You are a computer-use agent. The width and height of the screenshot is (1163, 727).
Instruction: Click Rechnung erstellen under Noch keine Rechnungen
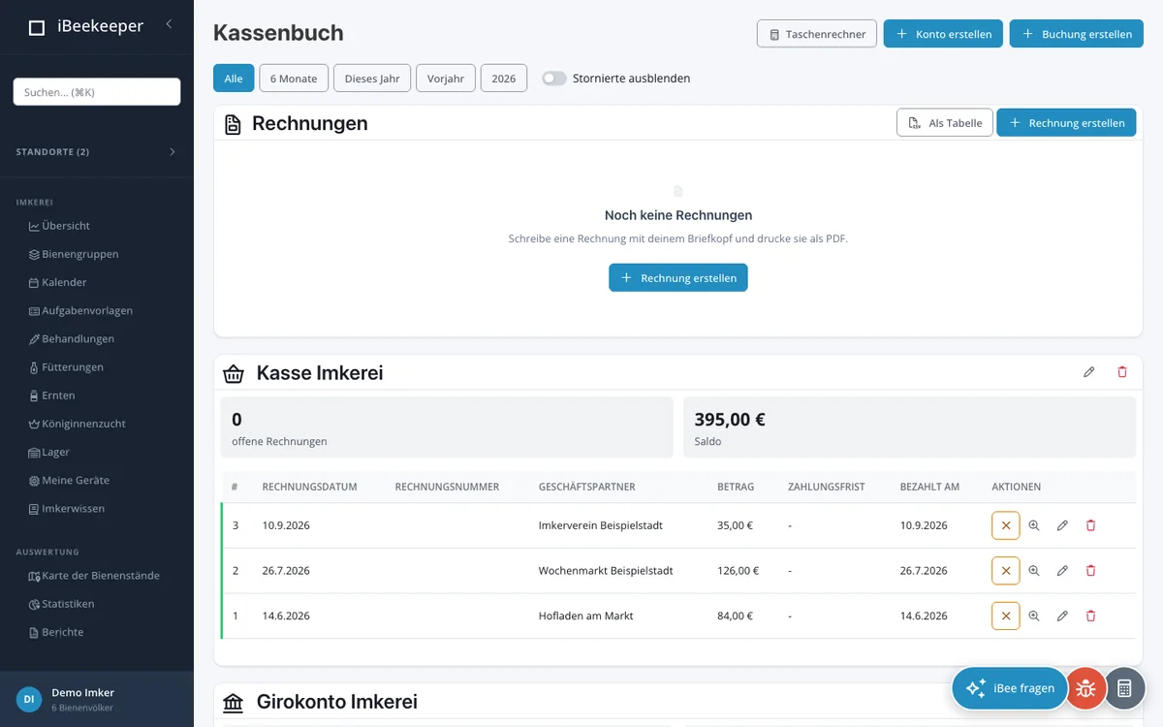point(678,277)
